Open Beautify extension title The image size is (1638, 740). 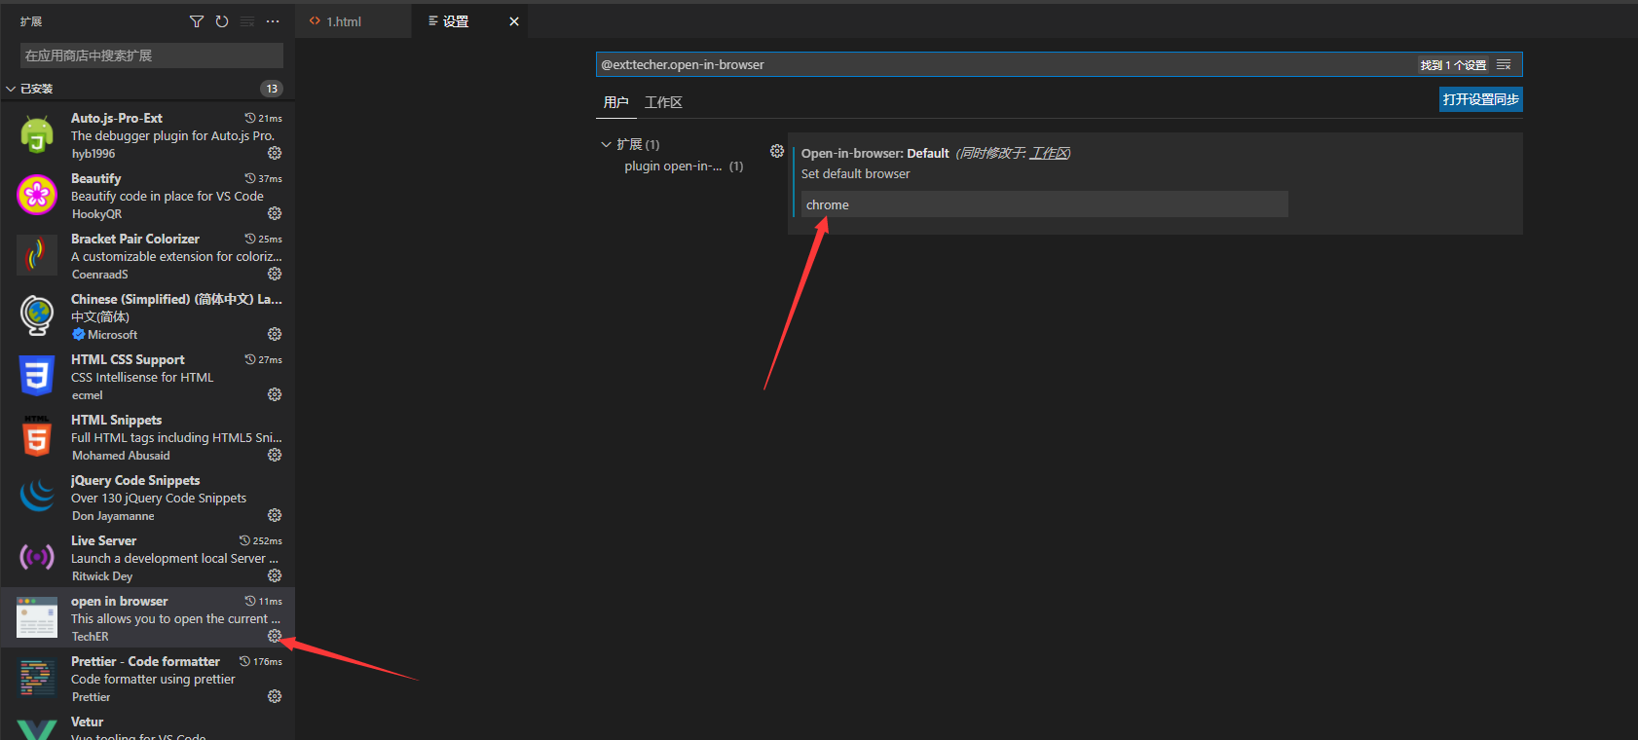[96, 178]
